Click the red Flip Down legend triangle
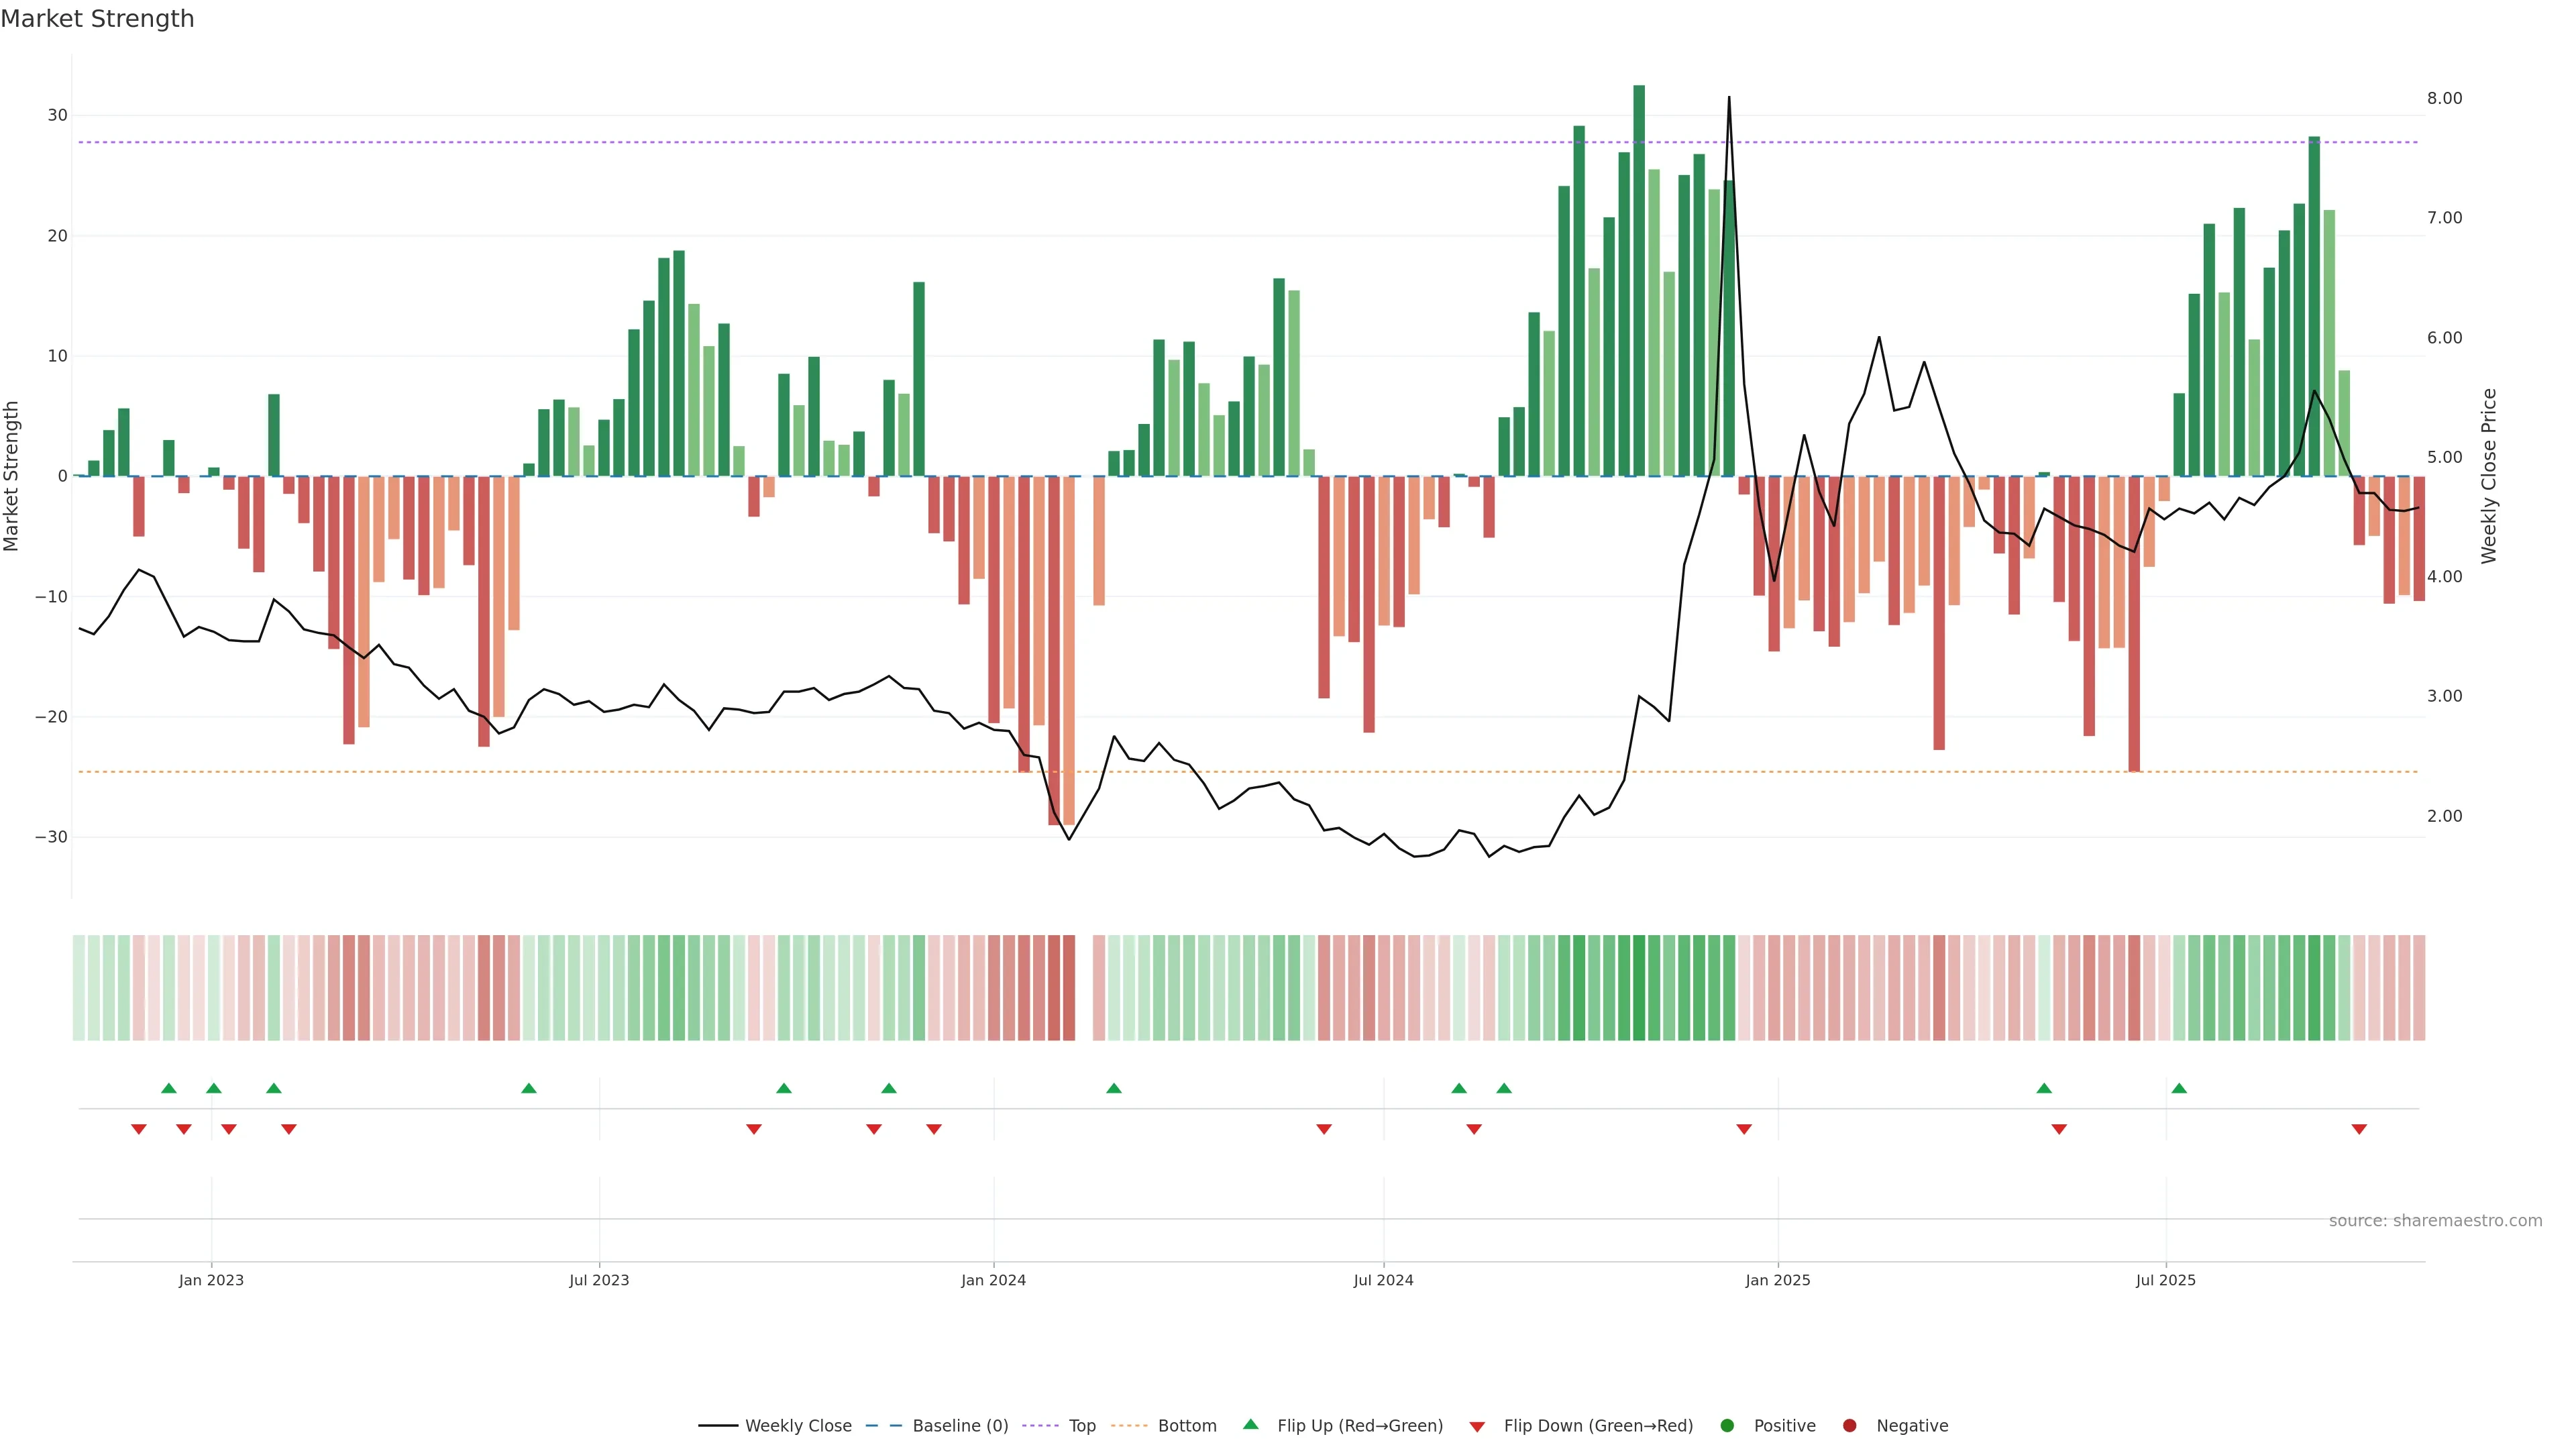Image resolution: width=2576 pixels, height=1449 pixels. click(x=1477, y=1427)
